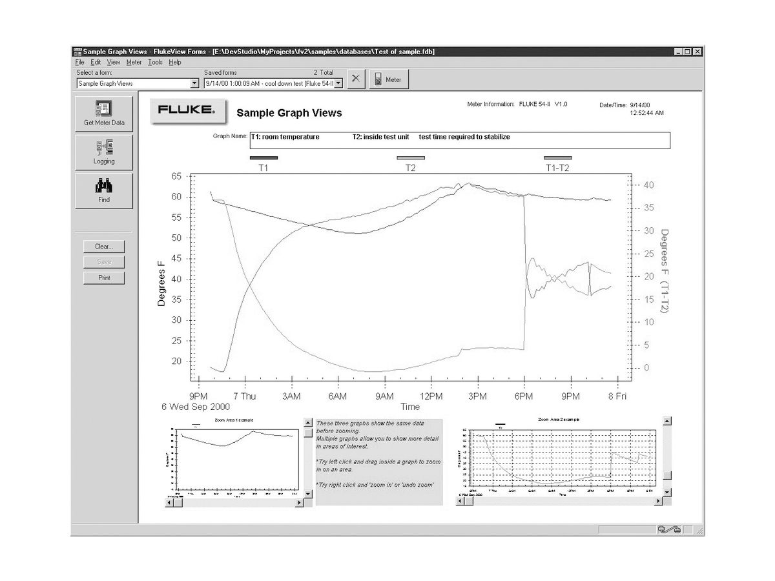The width and height of the screenshot is (775, 581).
Task: Click the disabled Save button
Action: pos(104,261)
